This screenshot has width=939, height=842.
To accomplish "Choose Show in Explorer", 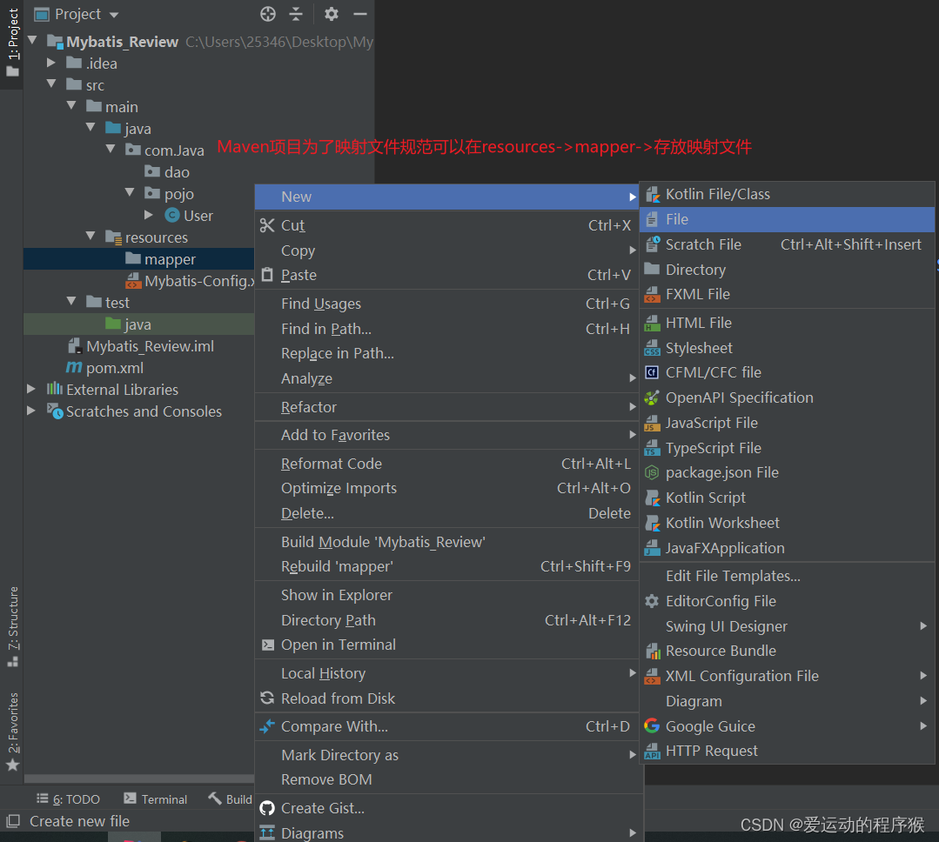I will (448, 595).
